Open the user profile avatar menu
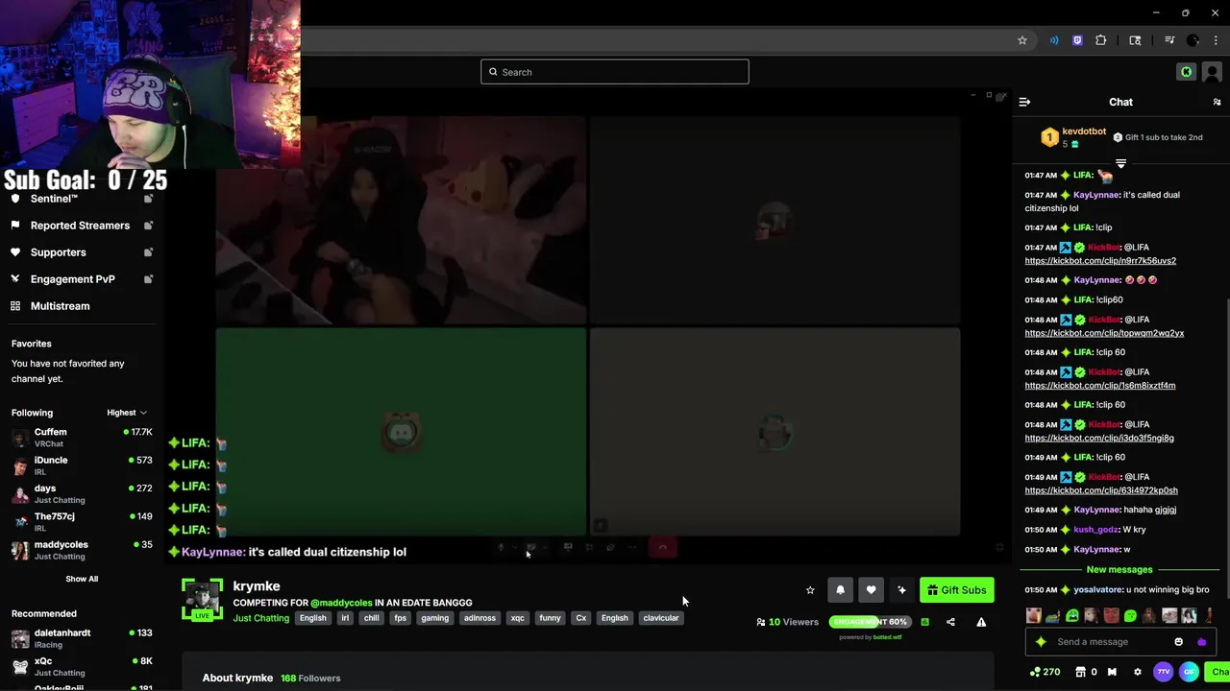Image resolution: width=1230 pixels, height=691 pixels. (1212, 72)
